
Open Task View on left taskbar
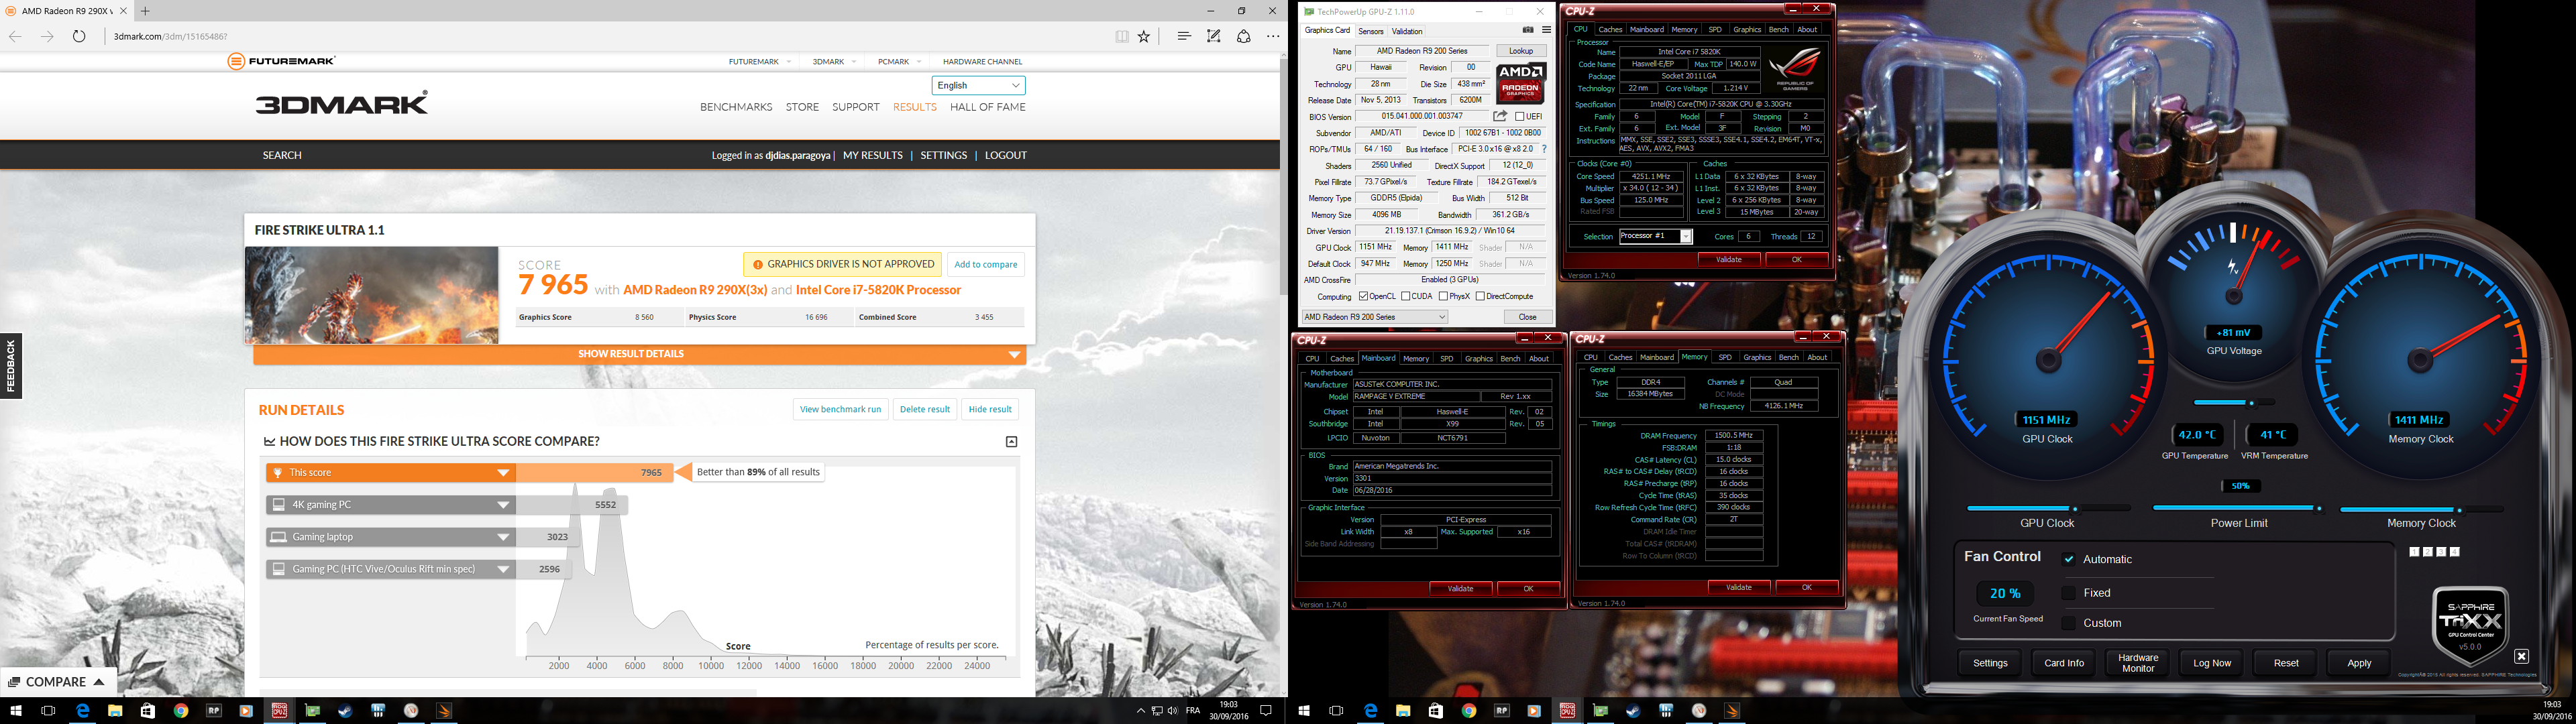point(48,711)
